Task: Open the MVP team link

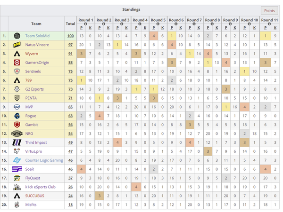Action: tap(29, 107)
